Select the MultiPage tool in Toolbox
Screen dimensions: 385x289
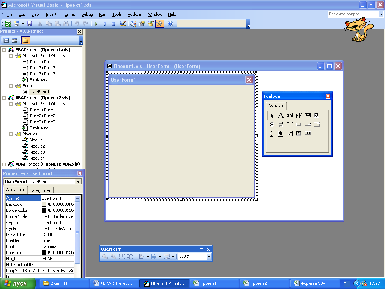tap(317, 124)
